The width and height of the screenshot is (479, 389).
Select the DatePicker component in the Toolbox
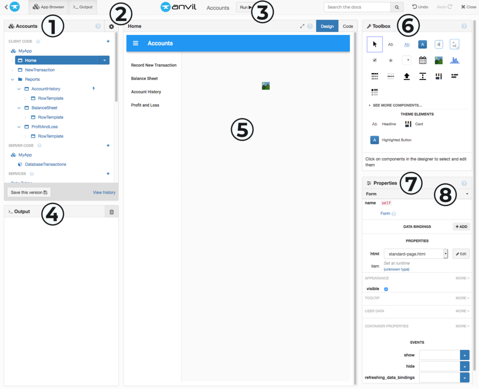[x=422, y=60]
